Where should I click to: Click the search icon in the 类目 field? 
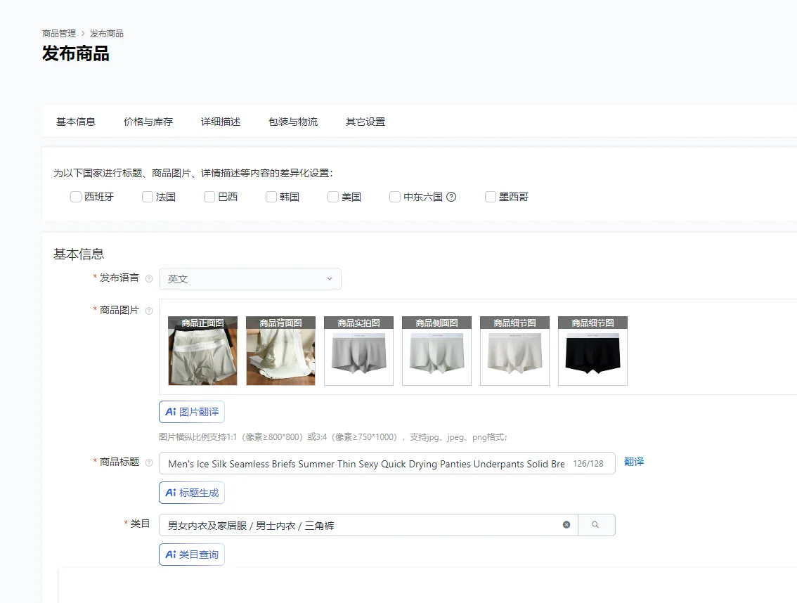tap(596, 525)
